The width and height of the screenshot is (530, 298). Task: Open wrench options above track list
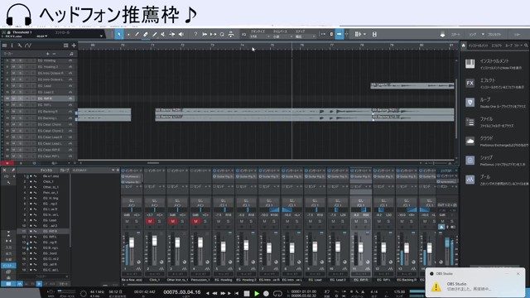click(x=20, y=46)
